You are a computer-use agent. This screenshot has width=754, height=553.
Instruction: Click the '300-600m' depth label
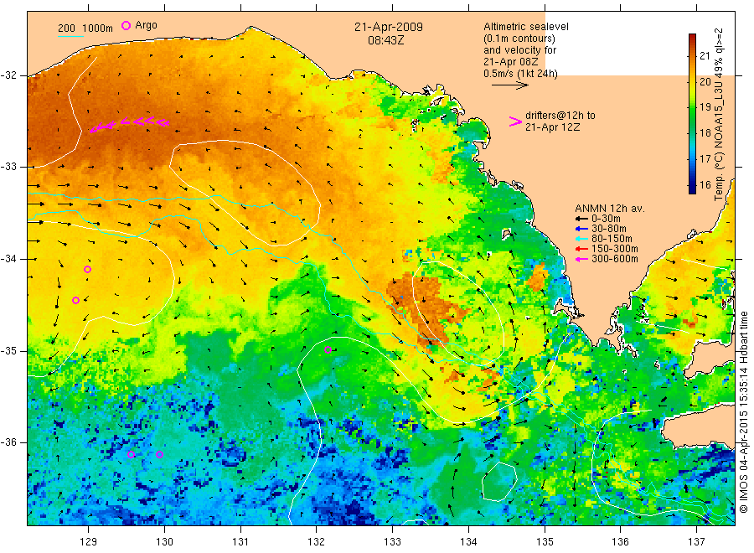point(615,259)
